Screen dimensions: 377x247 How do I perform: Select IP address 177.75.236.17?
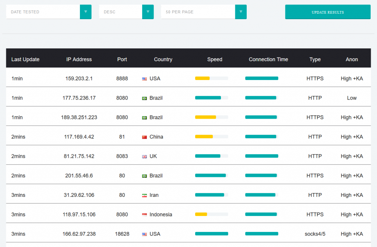click(x=79, y=98)
